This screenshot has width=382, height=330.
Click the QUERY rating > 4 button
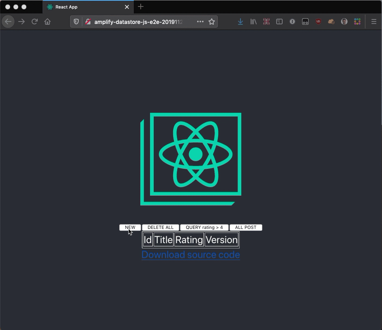pos(204,227)
